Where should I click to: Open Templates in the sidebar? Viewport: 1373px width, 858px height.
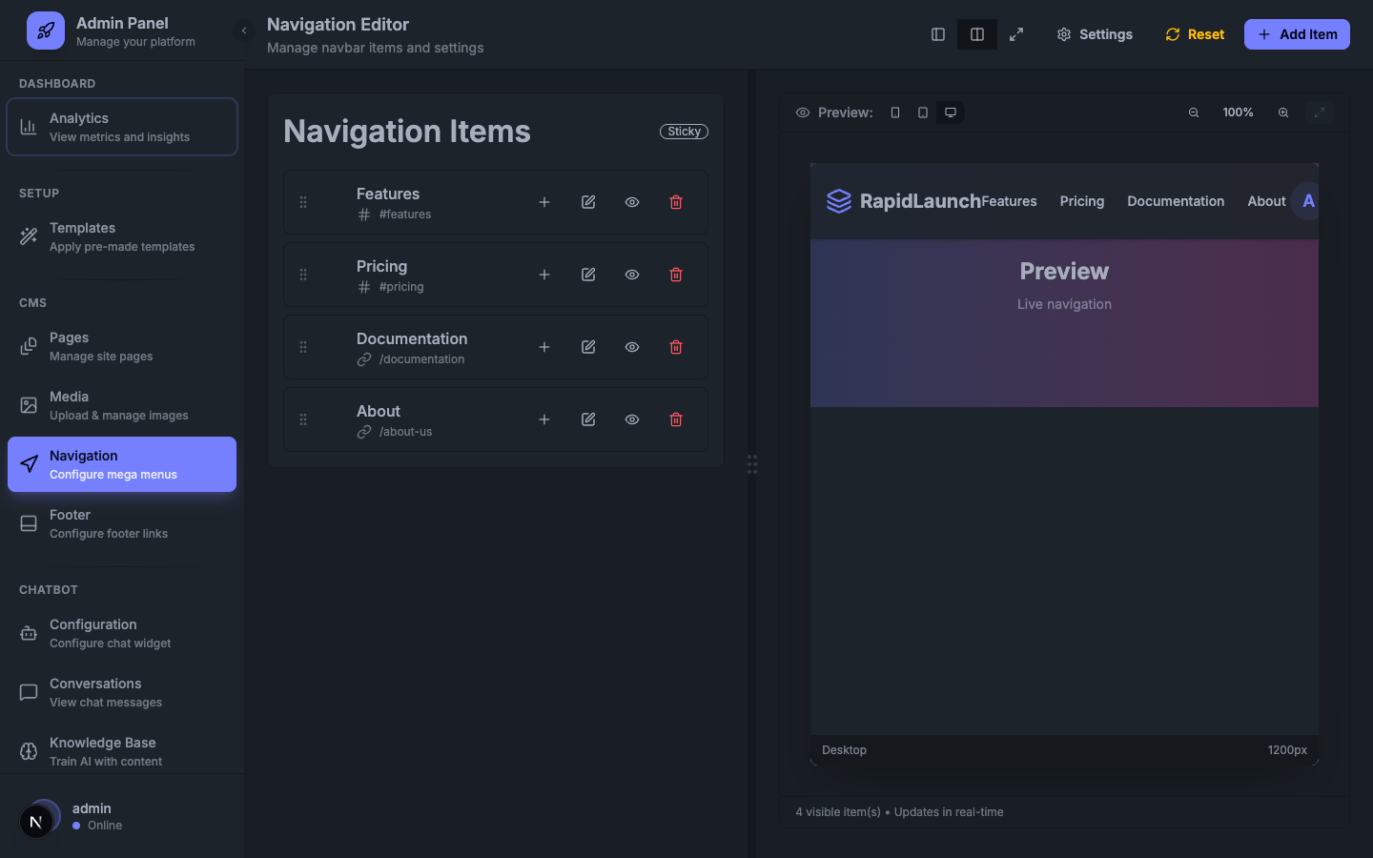(122, 236)
